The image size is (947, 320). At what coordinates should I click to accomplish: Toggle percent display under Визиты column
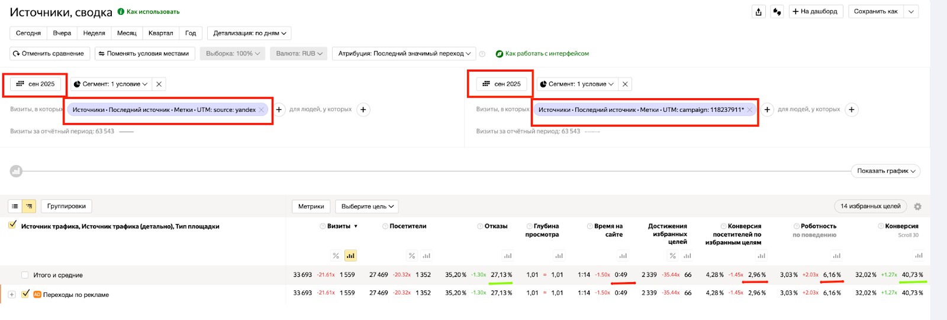tap(336, 256)
